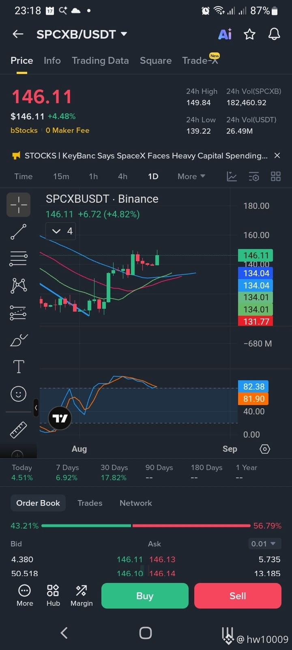Close the STOCKS news banner
The width and height of the screenshot is (292, 650).
pos(277,156)
